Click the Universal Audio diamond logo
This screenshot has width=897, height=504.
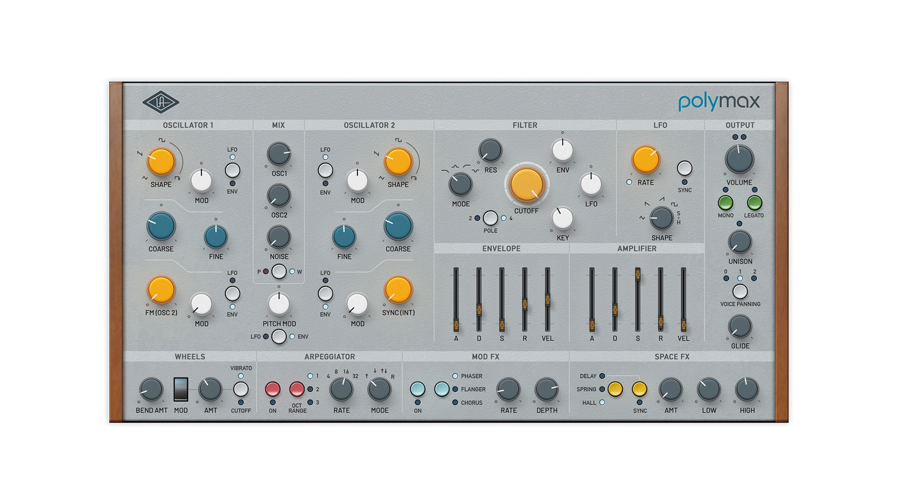coord(160,102)
